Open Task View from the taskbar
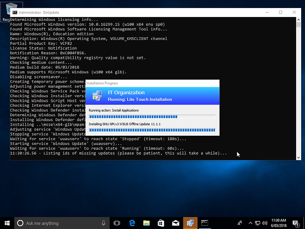The height and width of the screenshot is (229, 305). [117, 223]
